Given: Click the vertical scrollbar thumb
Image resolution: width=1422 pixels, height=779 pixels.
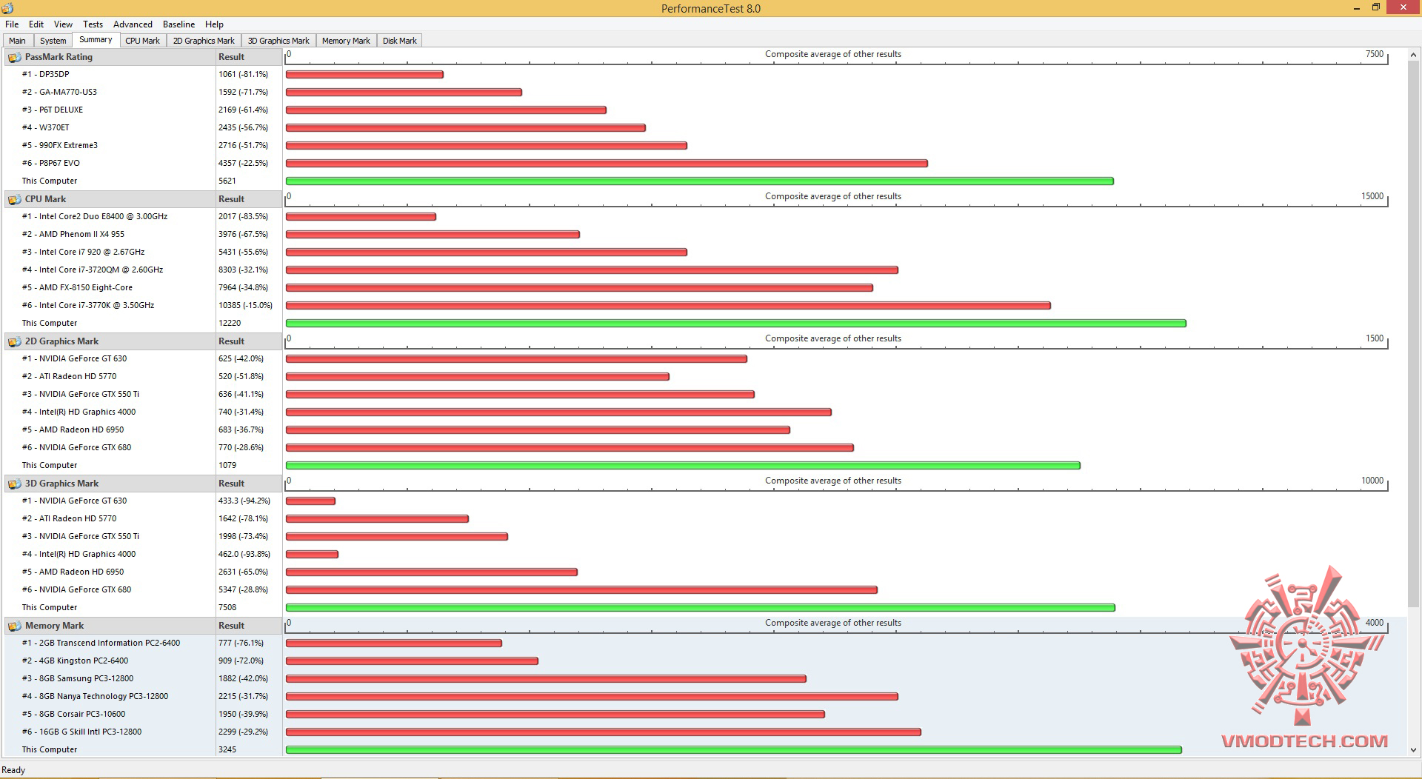Looking at the screenshot, I should pyautogui.click(x=1413, y=334).
